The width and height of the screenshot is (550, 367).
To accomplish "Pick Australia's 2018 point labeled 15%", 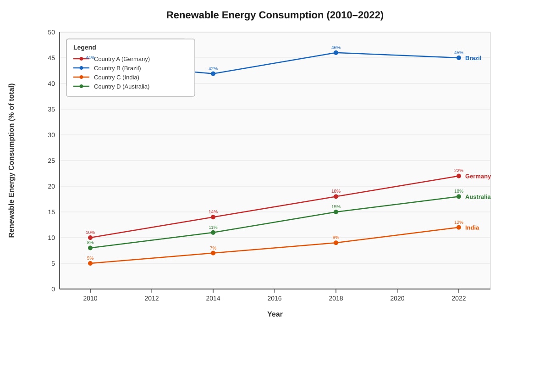I will pyautogui.click(x=336, y=212).
